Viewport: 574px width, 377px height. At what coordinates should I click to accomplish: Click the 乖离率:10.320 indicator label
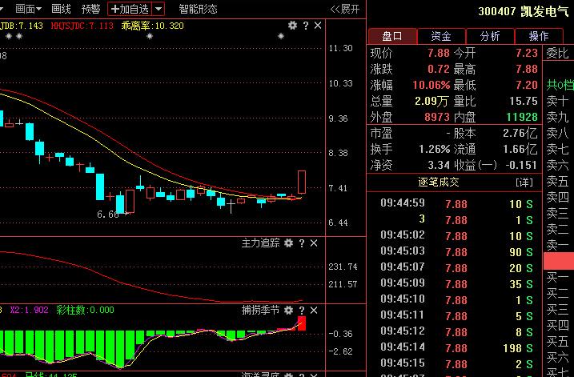(x=152, y=26)
